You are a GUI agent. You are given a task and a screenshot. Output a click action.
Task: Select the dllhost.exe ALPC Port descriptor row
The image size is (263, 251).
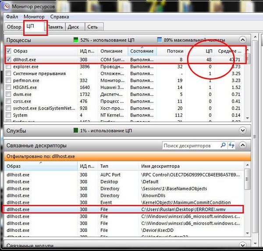pyautogui.click(x=124, y=175)
